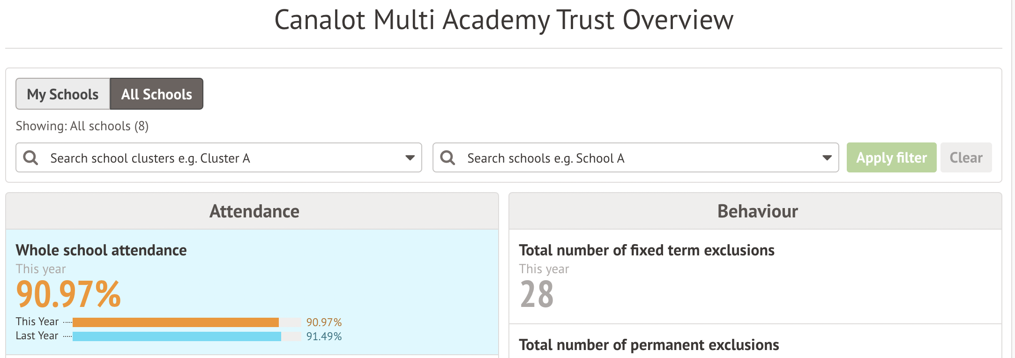Click the fixed term exclusions count 28

[x=537, y=294]
